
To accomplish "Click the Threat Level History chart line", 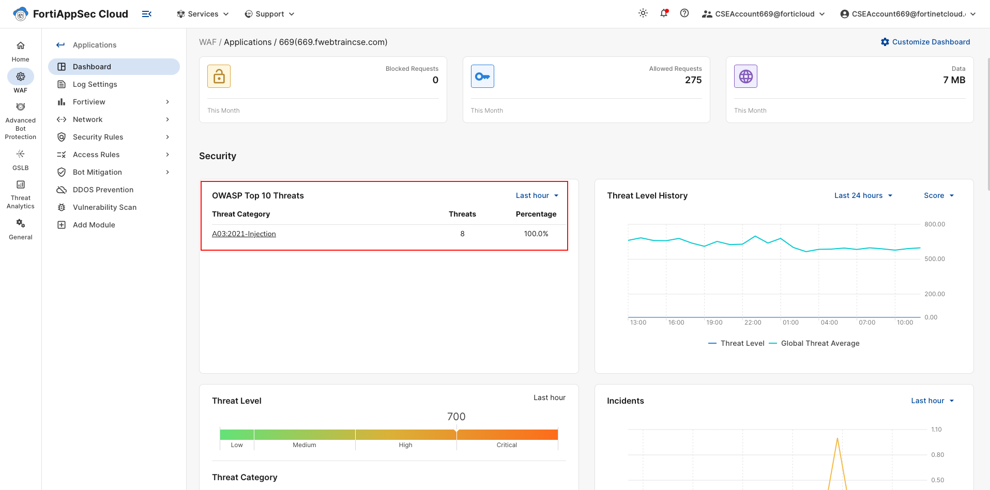I will pyautogui.click(x=774, y=243).
